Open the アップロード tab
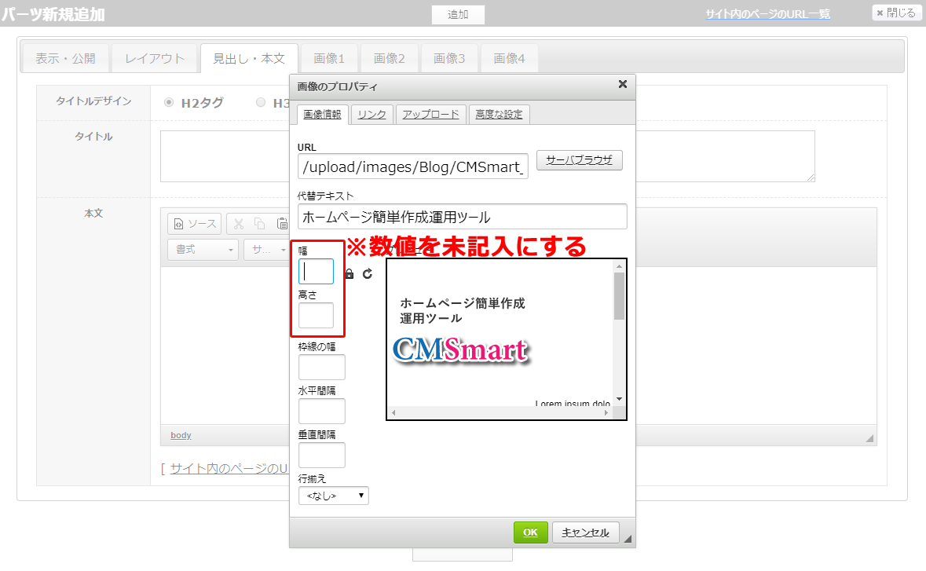926x571 pixels. 430,115
